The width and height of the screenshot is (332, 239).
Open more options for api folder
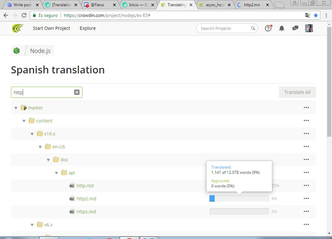coord(306,172)
